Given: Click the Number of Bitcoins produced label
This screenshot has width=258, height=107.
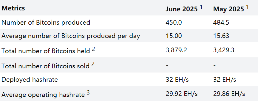Looking at the screenshot, I should [x=46, y=23].
